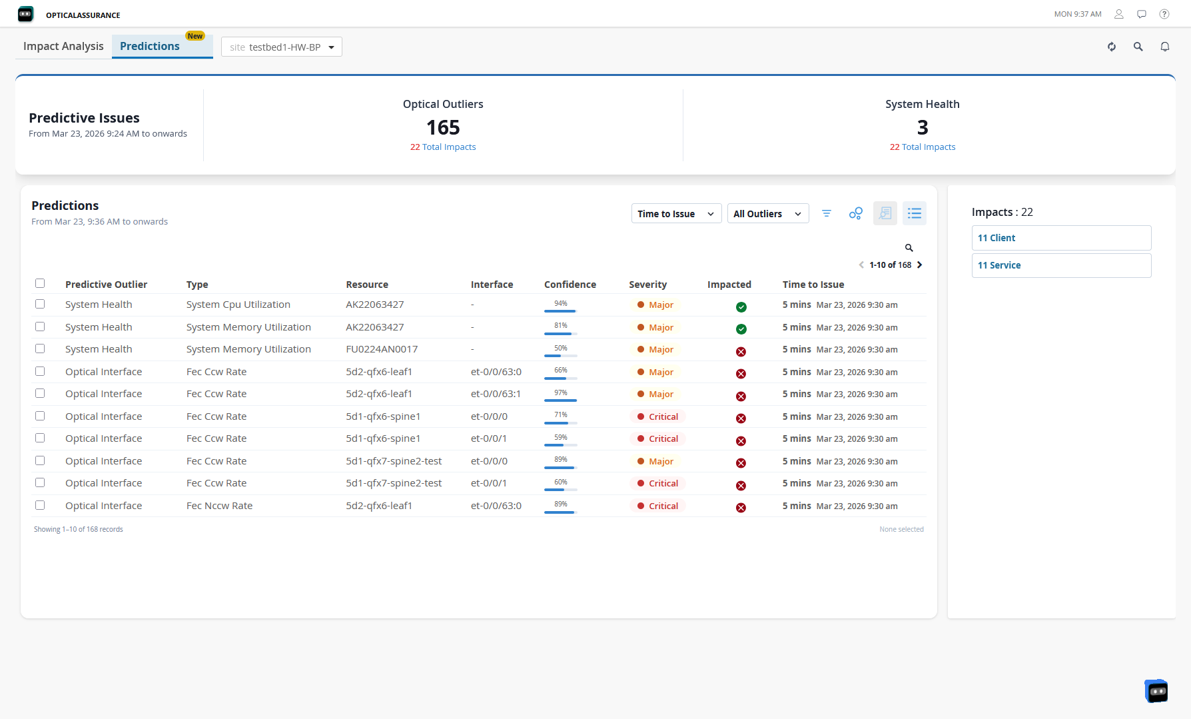
Task: Click the Optical Outliers 165 count
Action: (x=443, y=127)
